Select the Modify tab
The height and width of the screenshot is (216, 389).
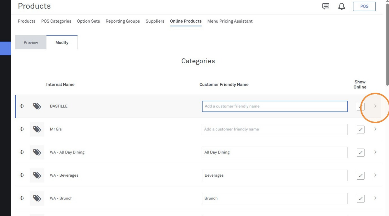(62, 42)
